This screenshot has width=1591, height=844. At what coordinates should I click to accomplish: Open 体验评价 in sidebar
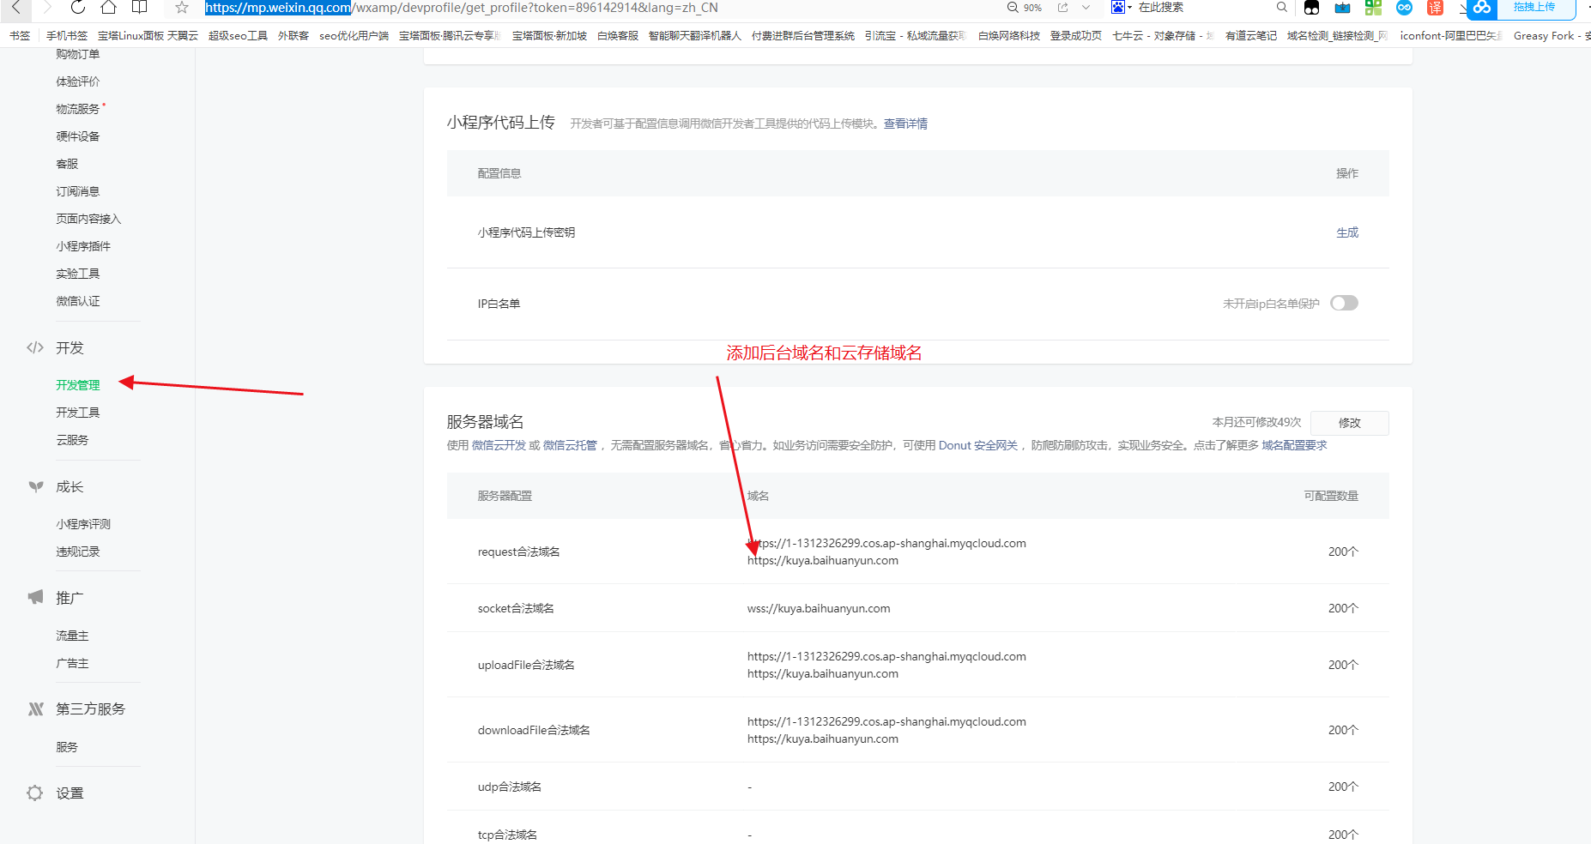point(78,81)
